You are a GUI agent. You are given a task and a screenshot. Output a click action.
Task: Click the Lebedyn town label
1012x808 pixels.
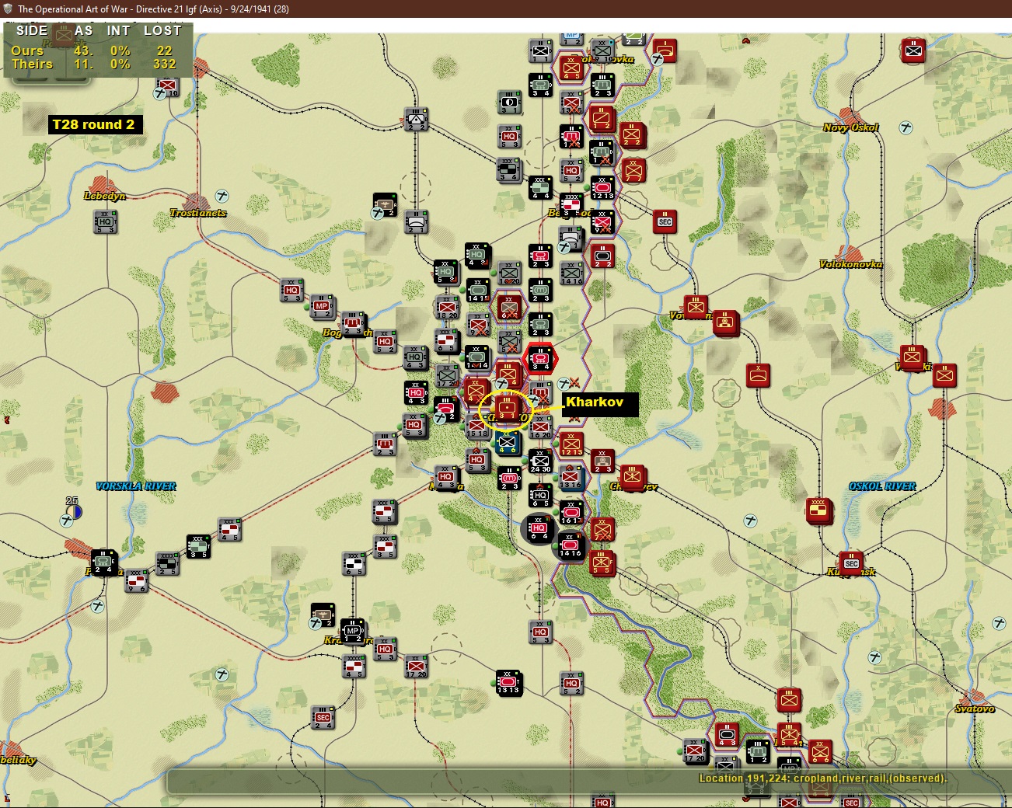pyautogui.click(x=105, y=196)
